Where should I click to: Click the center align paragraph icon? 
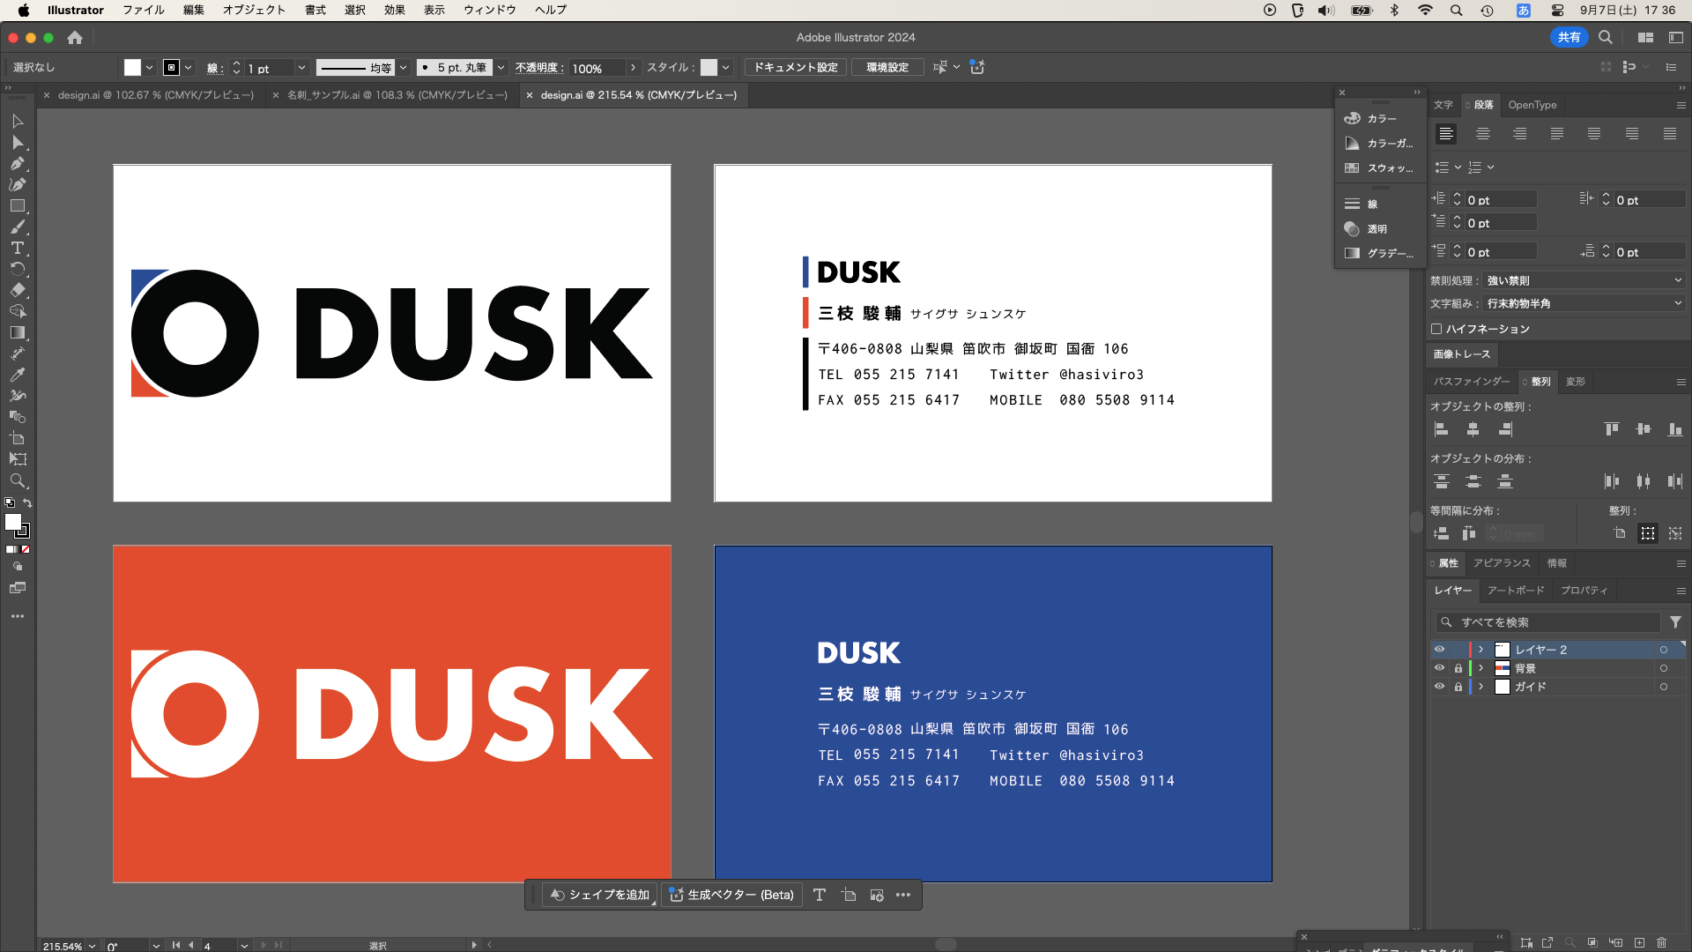pos(1483,134)
